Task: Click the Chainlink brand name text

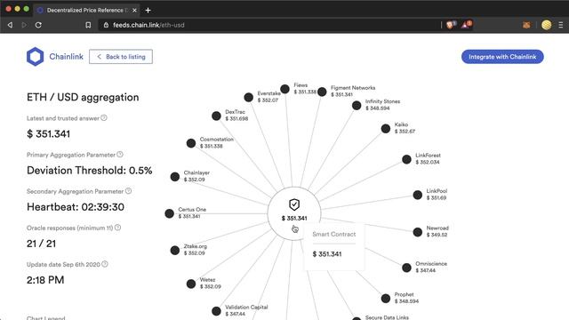Action: (67, 57)
